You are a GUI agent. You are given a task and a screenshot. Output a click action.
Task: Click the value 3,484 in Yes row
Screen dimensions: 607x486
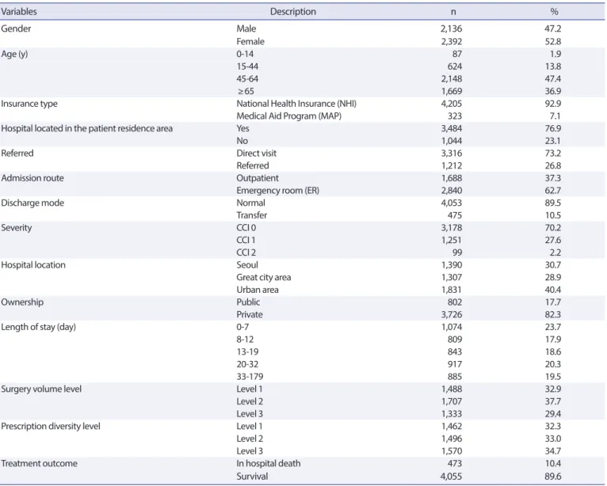(x=452, y=128)
